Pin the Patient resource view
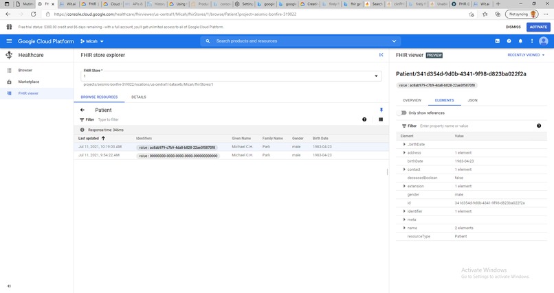The image size is (554, 293). point(381,110)
